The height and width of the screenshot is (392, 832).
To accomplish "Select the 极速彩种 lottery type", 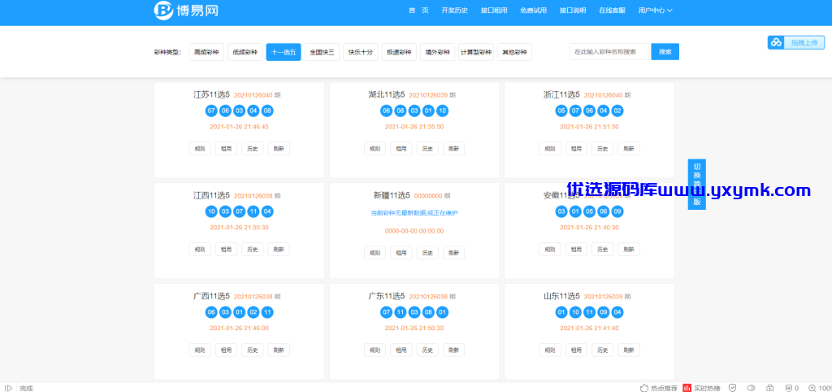I will tap(399, 52).
